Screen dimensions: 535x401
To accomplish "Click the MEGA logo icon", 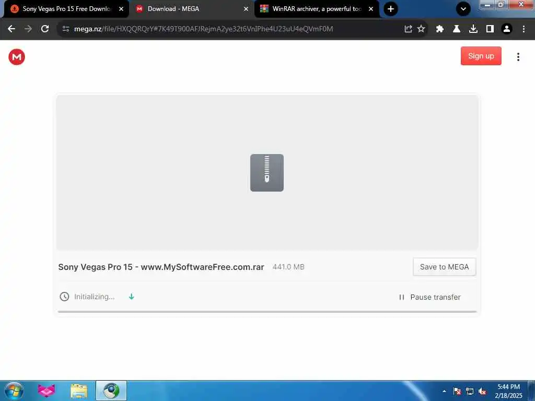I will tap(17, 57).
